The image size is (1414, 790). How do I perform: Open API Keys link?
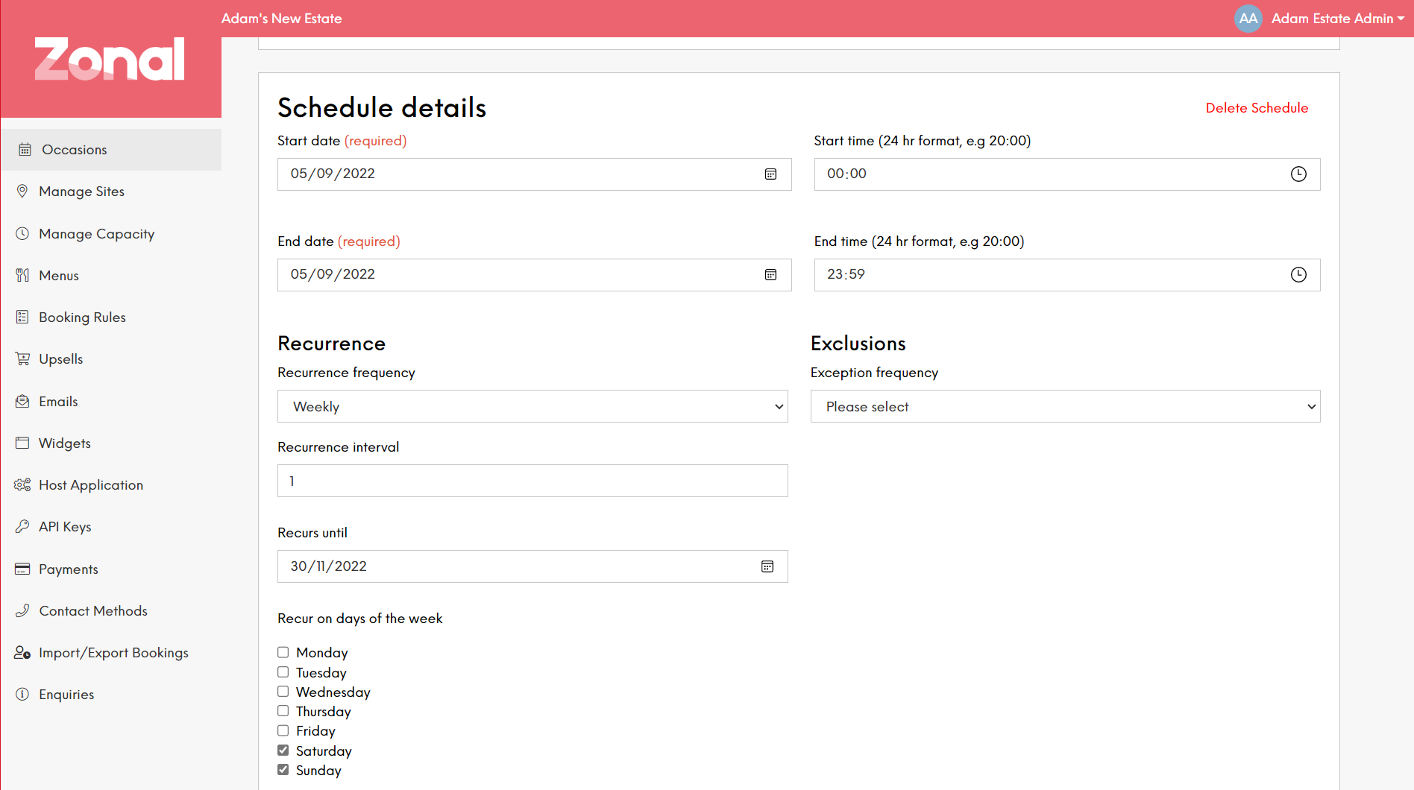65,527
